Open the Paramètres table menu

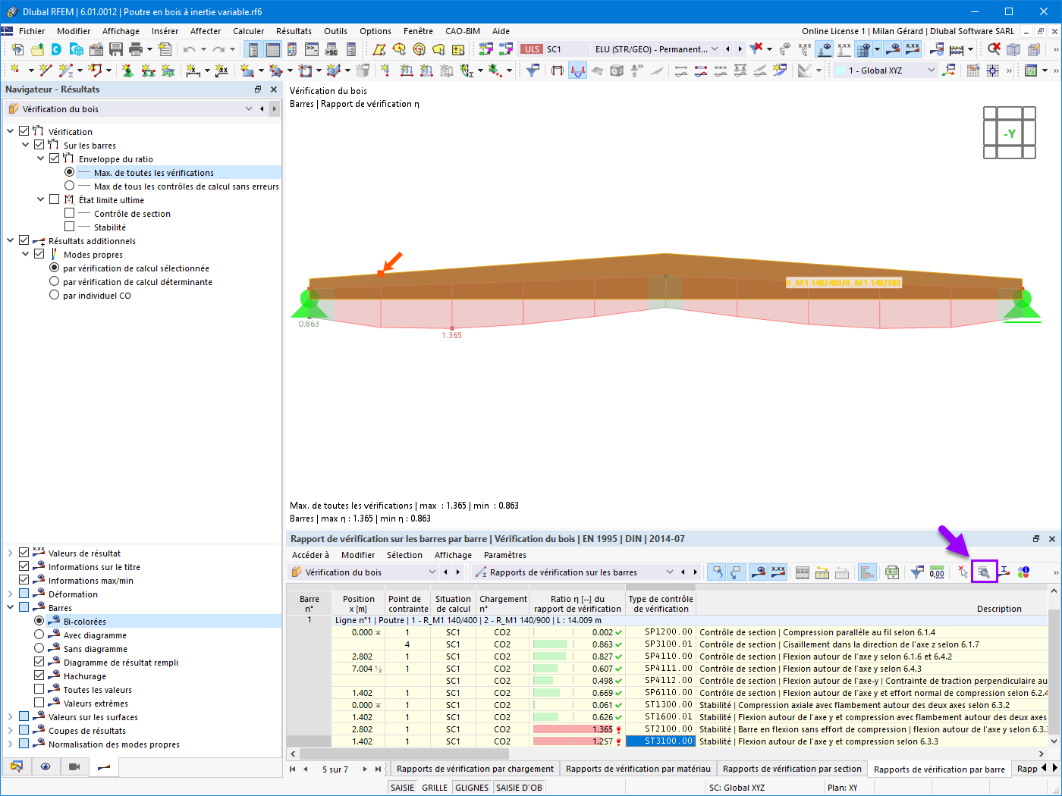(x=505, y=555)
